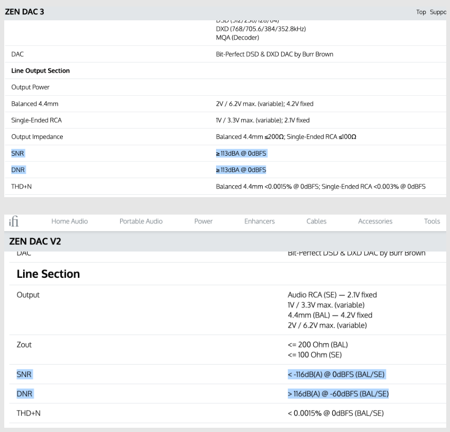Click '1V / 3.3V max. (variable); 2.1V fixed' value
The height and width of the screenshot is (432, 450).
pyautogui.click(x=263, y=120)
